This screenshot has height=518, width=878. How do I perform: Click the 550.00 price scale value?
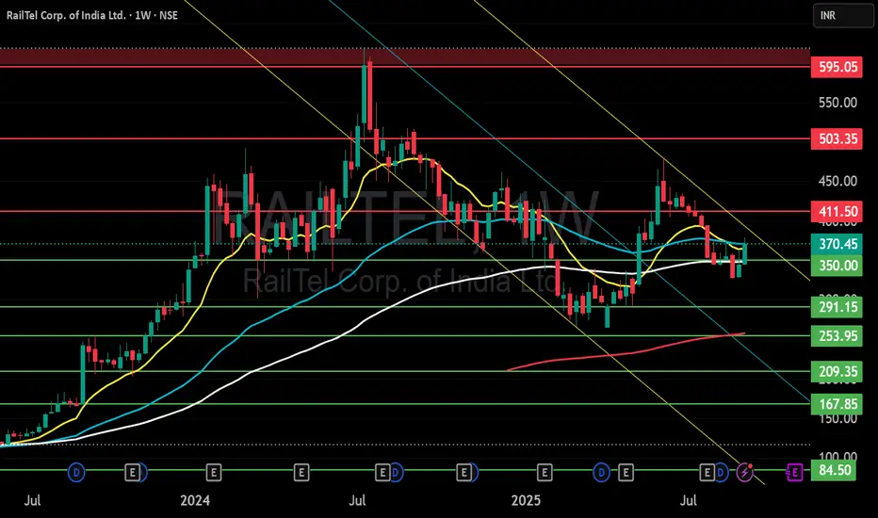pos(837,103)
